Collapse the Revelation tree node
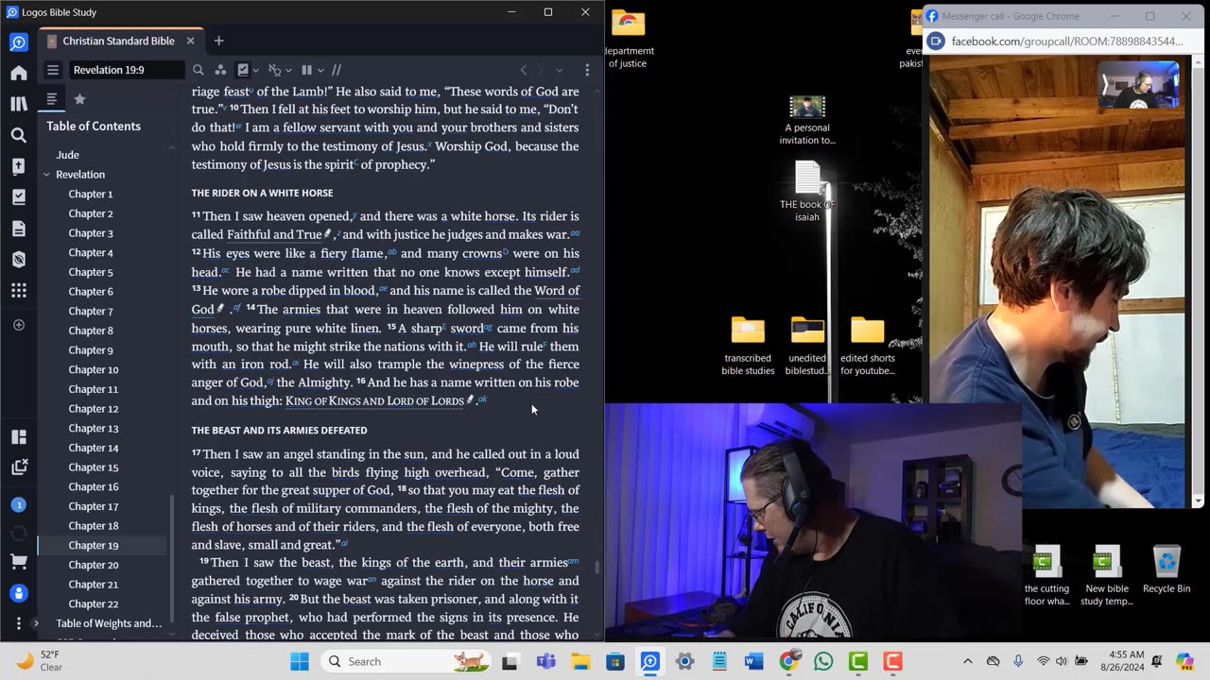The image size is (1210, 680). tap(46, 175)
